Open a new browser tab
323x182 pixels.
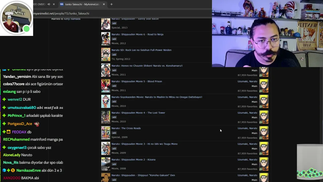[112, 4]
